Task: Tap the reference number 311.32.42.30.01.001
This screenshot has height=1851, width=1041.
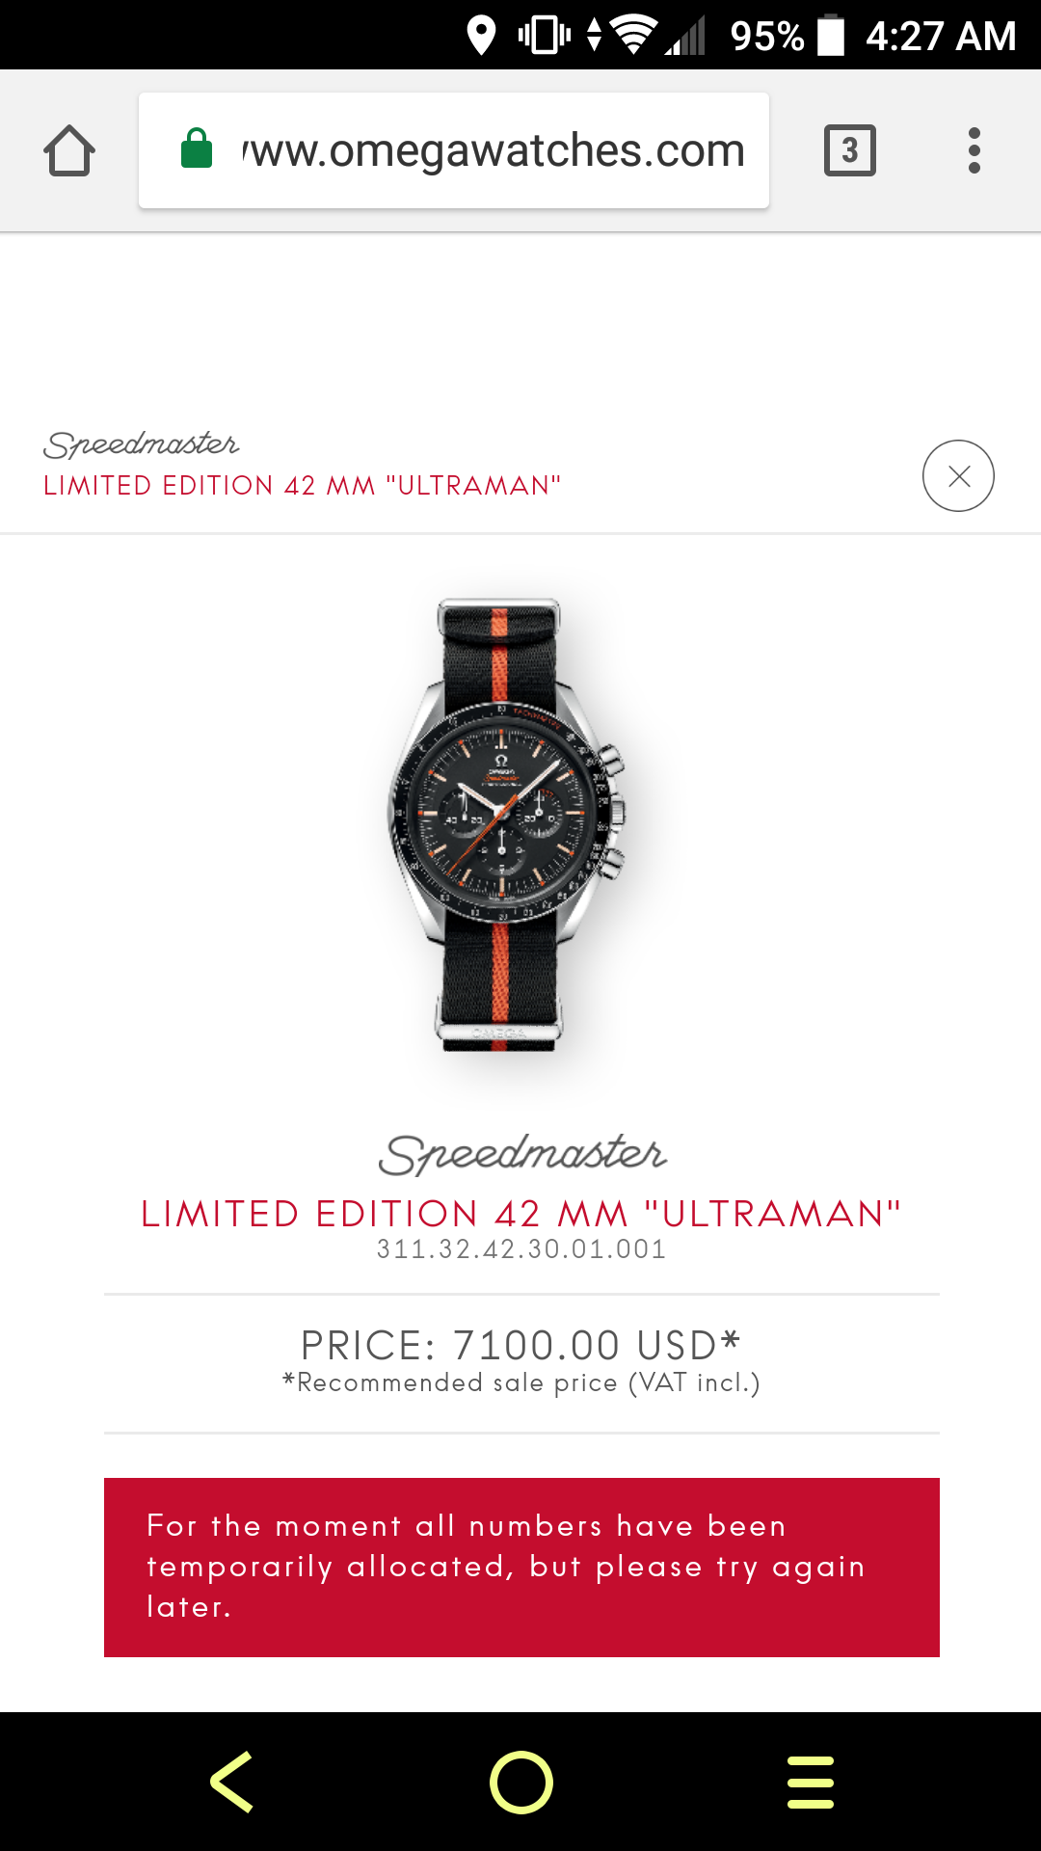Action: pos(521,1249)
